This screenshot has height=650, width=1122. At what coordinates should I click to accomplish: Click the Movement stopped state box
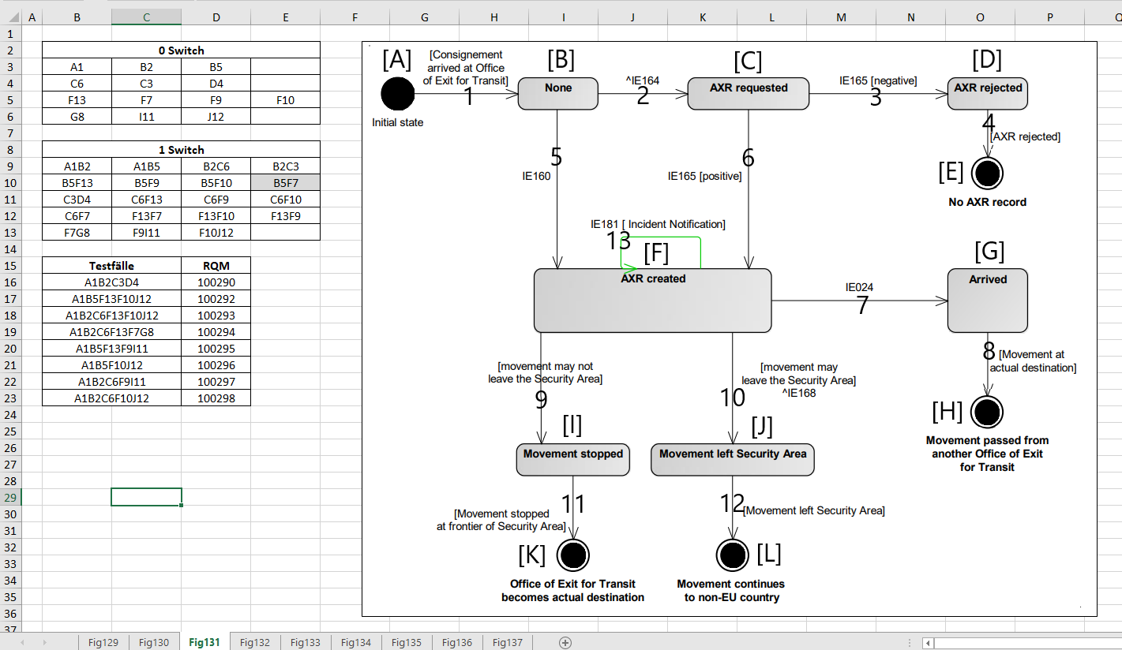(x=572, y=459)
